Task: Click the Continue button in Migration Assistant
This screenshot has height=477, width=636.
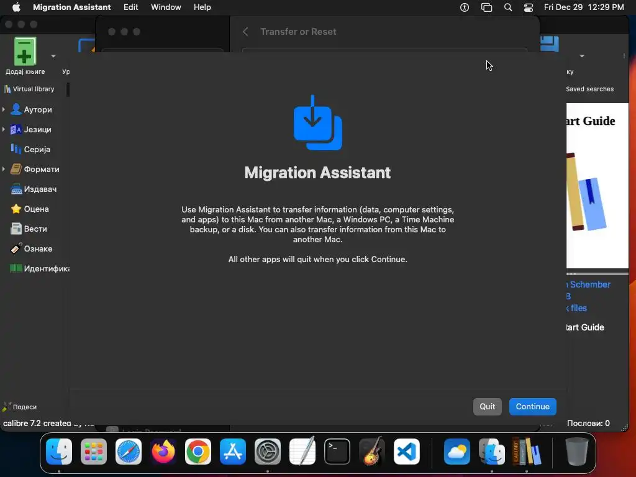Action: click(532, 406)
